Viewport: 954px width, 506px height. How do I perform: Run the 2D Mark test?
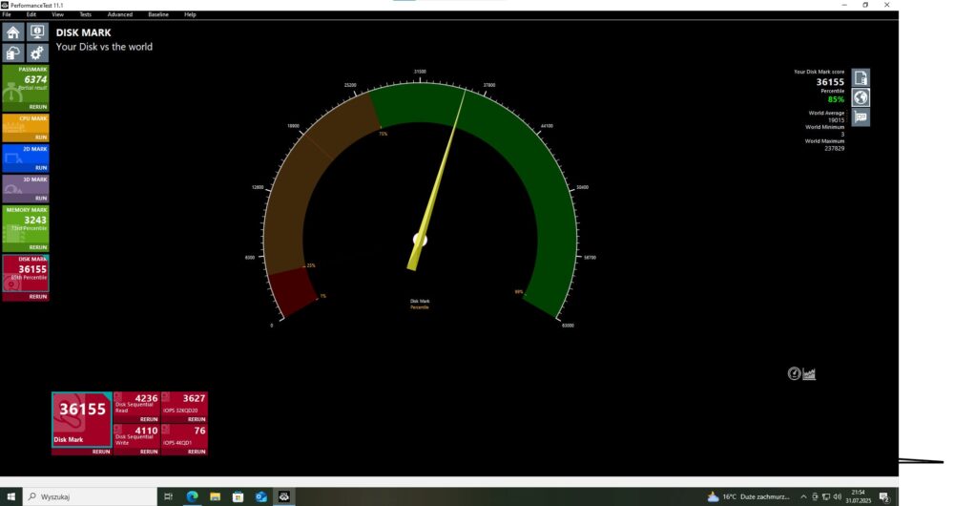tap(41, 167)
